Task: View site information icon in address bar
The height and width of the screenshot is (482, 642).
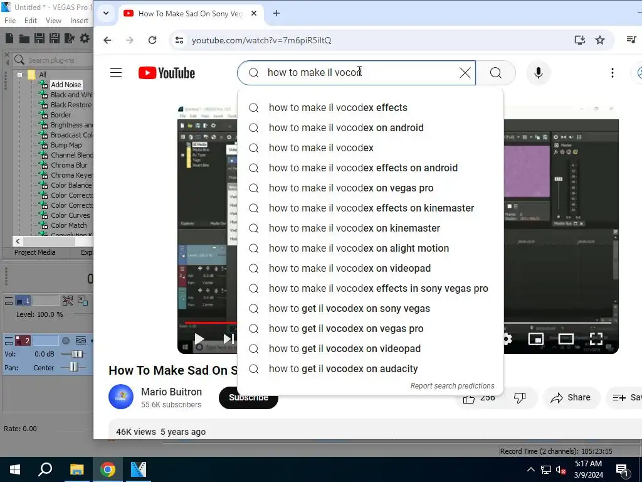Action: coord(179,40)
